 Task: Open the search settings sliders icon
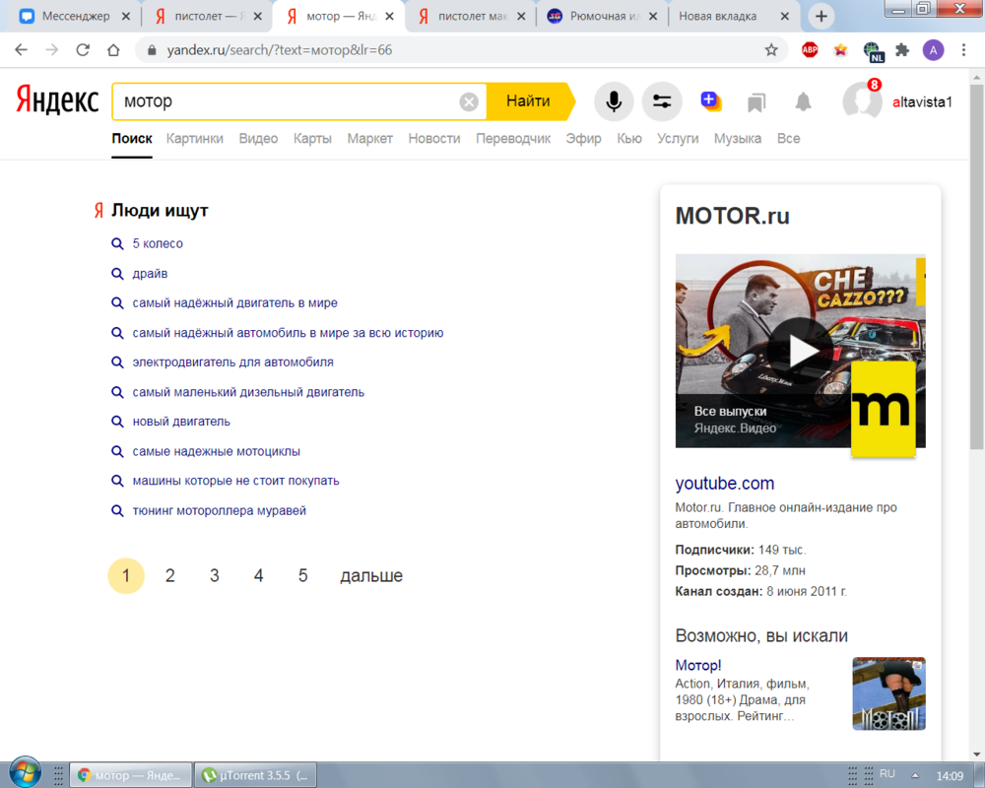pos(662,101)
